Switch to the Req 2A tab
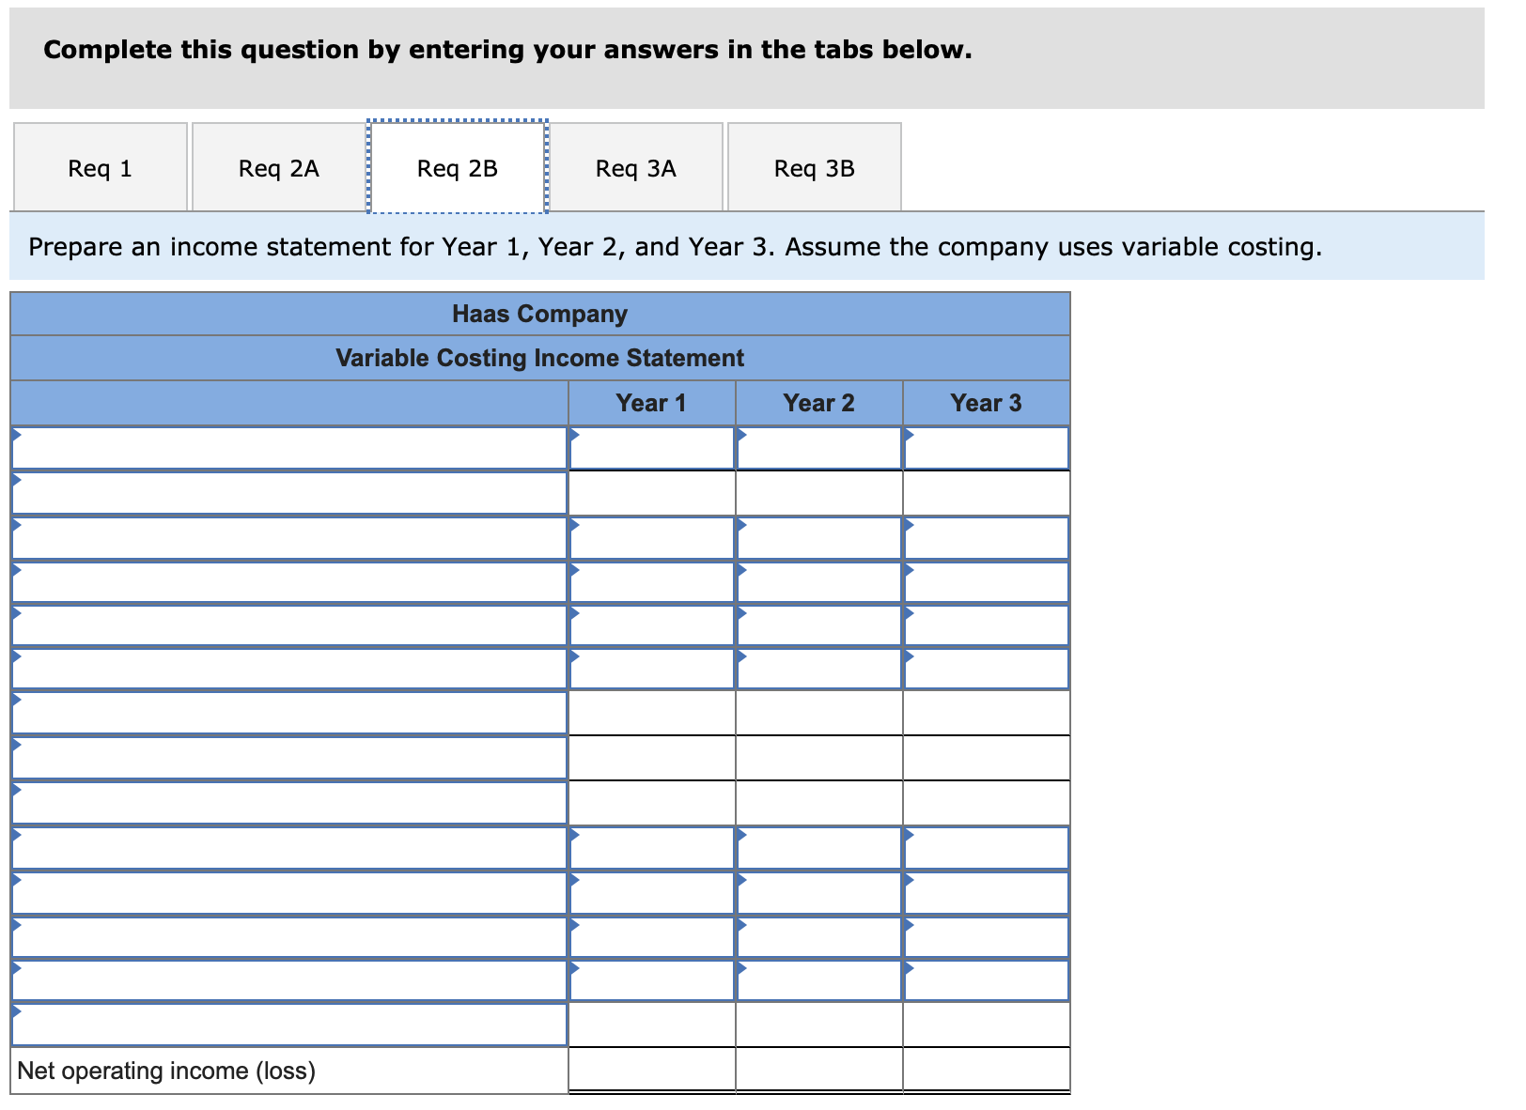 pyautogui.click(x=278, y=166)
